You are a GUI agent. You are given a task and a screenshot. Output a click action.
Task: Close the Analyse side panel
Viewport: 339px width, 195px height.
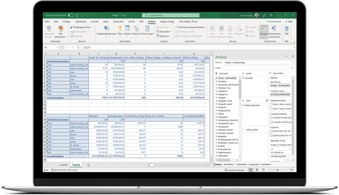[293, 57]
